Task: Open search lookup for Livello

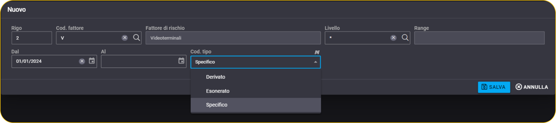Action: point(405,38)
